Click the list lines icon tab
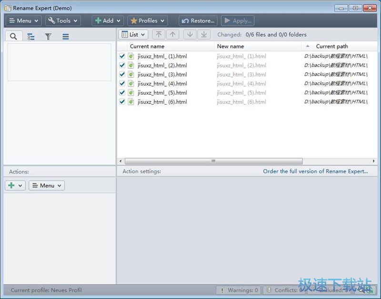 (x=66, y=37)
